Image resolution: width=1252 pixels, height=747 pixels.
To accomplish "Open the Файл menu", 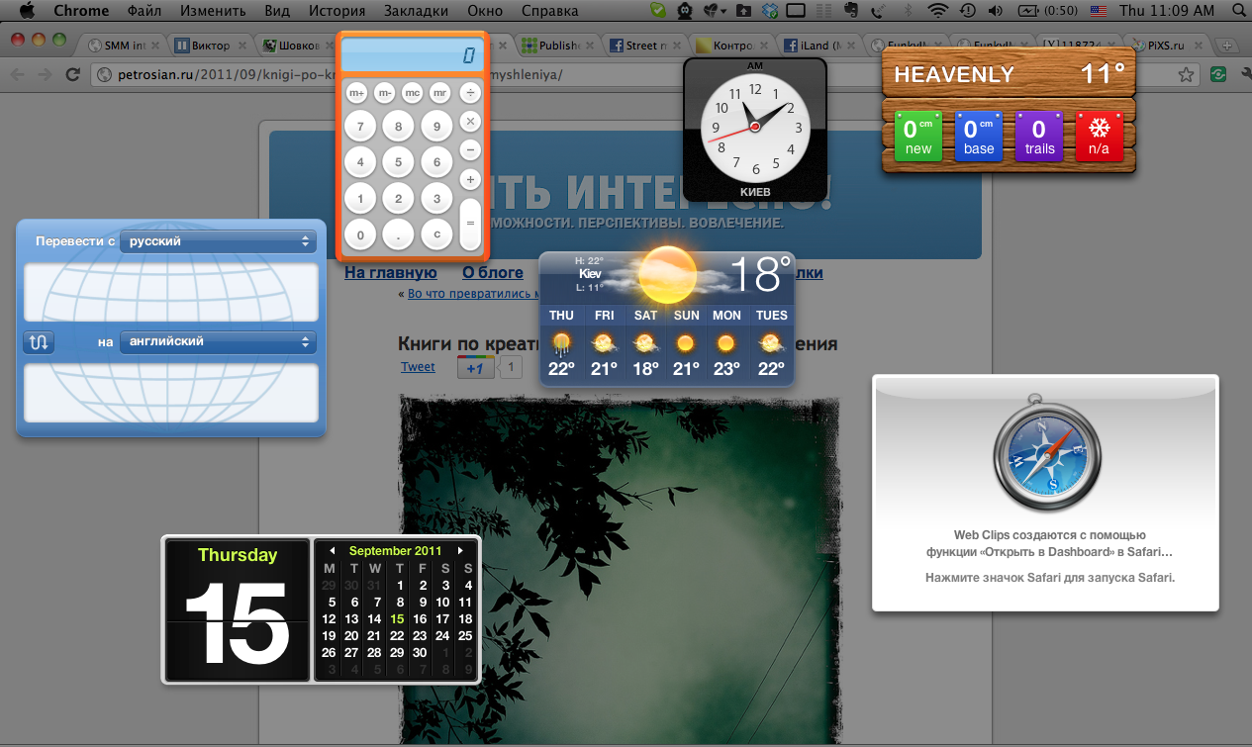I will [144, 11].
